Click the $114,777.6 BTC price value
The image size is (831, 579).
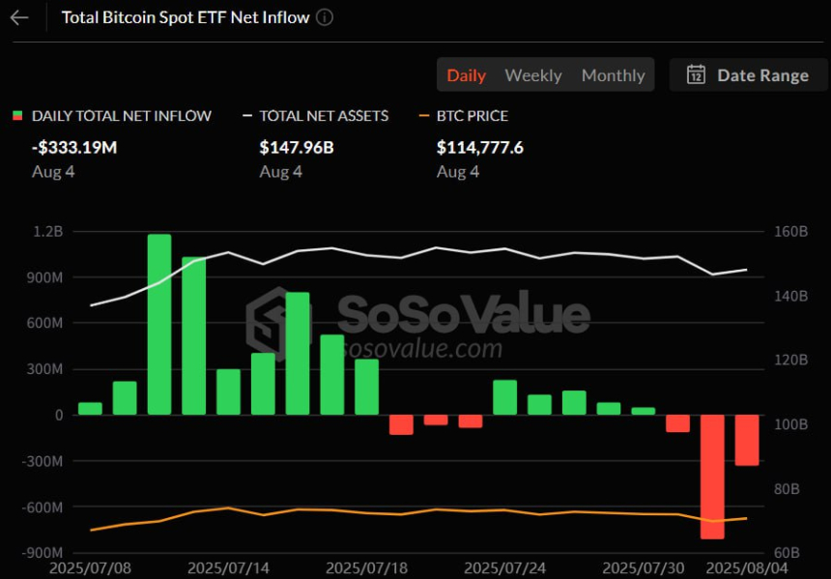(x=480, y=148)
